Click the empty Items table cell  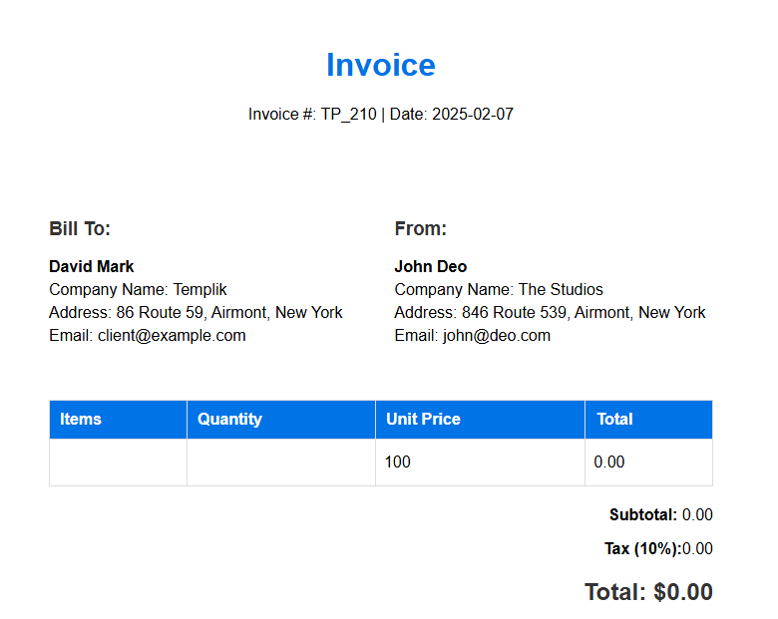118,463
